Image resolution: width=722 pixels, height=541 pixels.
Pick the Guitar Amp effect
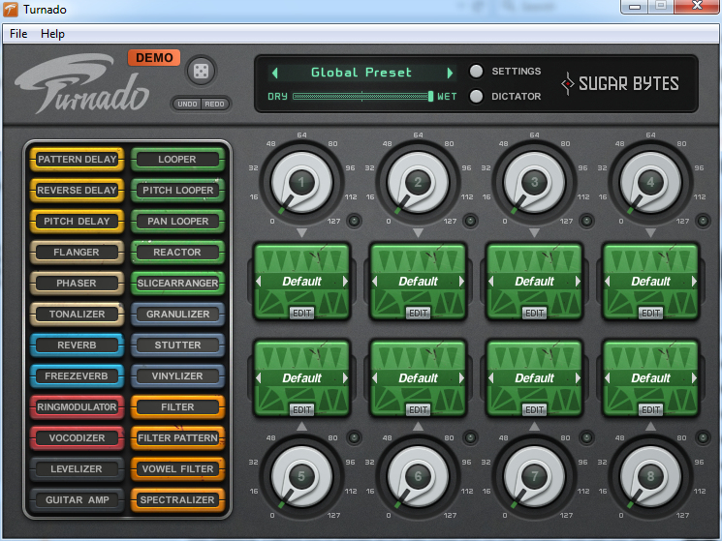pyautogui.click(x=77, y=500)
